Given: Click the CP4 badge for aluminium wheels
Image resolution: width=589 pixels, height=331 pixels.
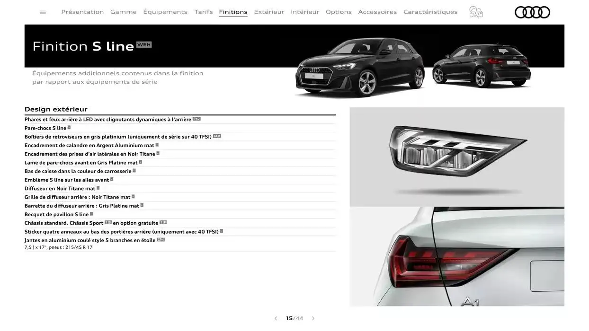Looking at the screenshot, I should tap(161, 240).
